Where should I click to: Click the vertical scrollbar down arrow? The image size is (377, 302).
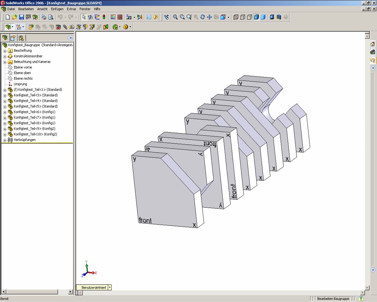click(367, 288)
